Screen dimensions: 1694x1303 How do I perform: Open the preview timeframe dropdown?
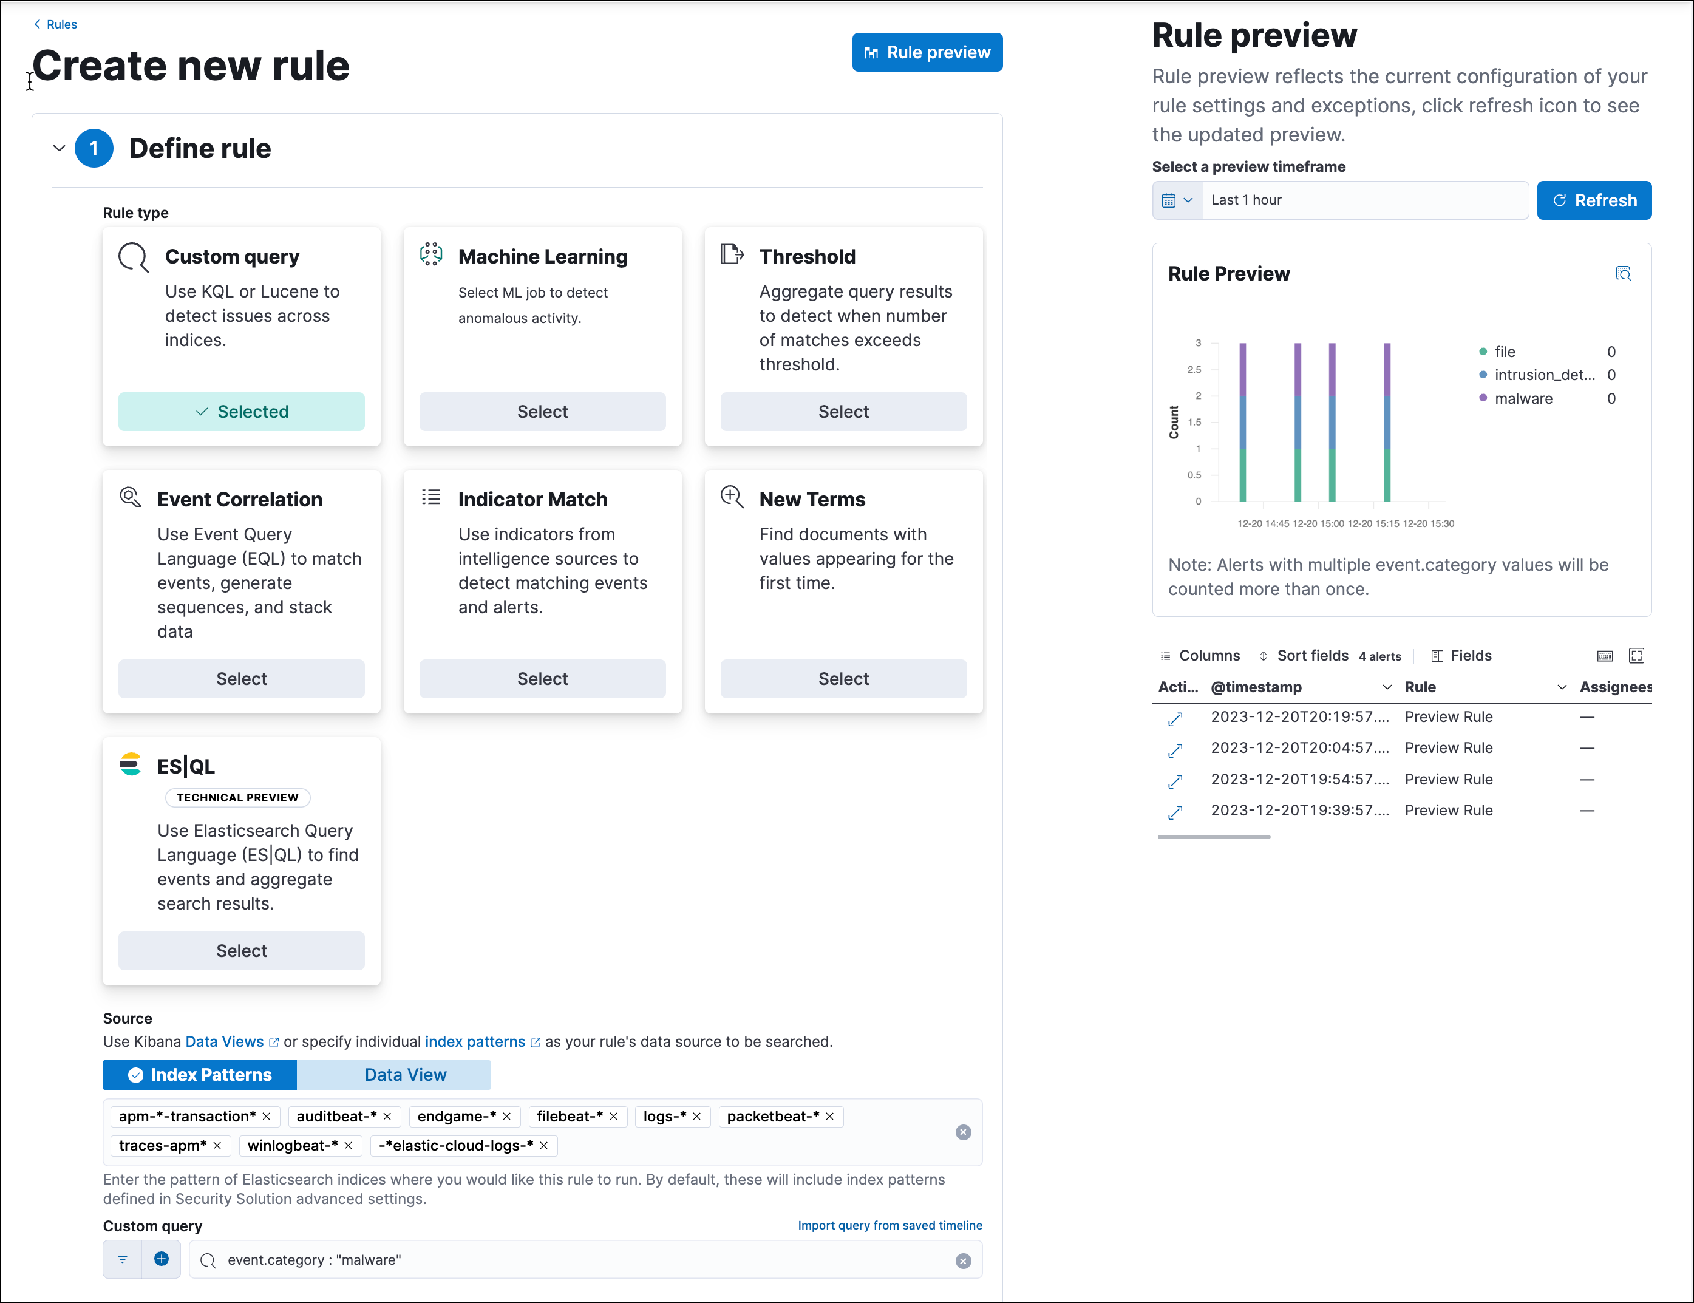tap(1177, 200)
